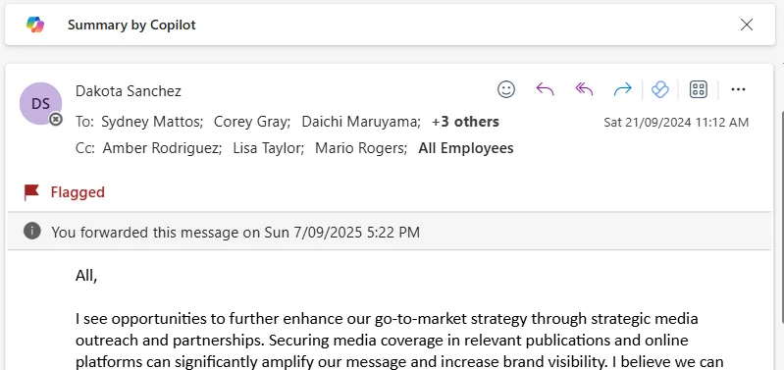Click presence status badge on avatar

tap(56, 119)
